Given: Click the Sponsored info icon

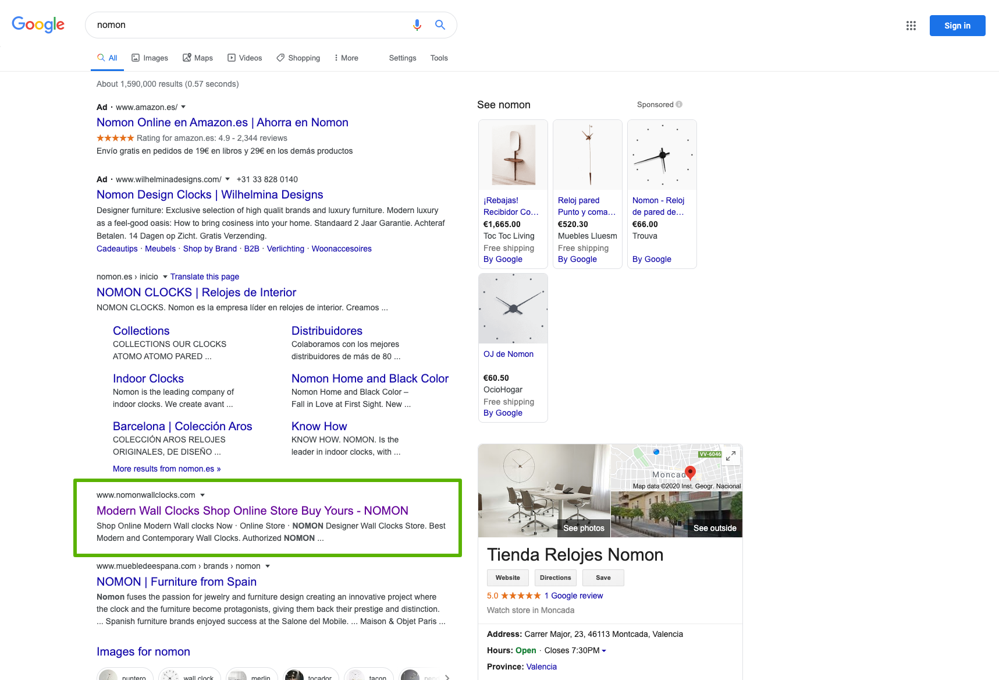Looking at the screenshot, I should (x=679, y=105).
